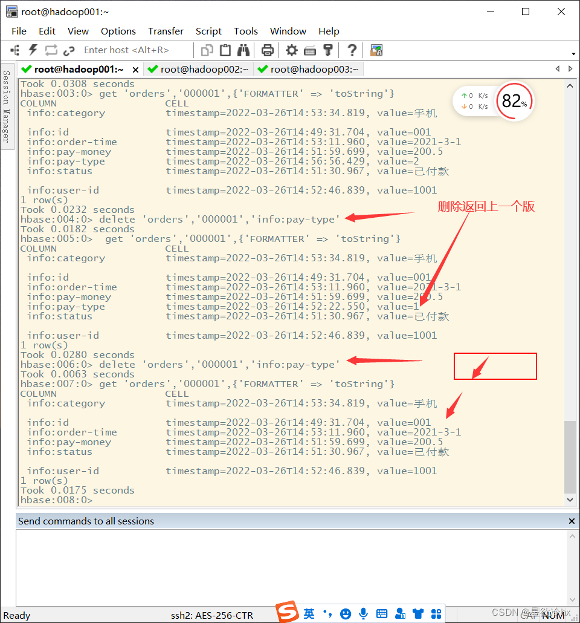Click the Disconnect broken-link icon
The image size is (580, 623).
tap(68, 50)
